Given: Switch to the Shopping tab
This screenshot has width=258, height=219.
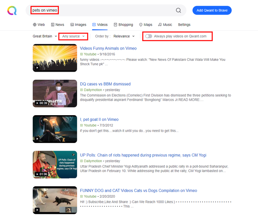Looking at the screenshot, I should (123, 25).
